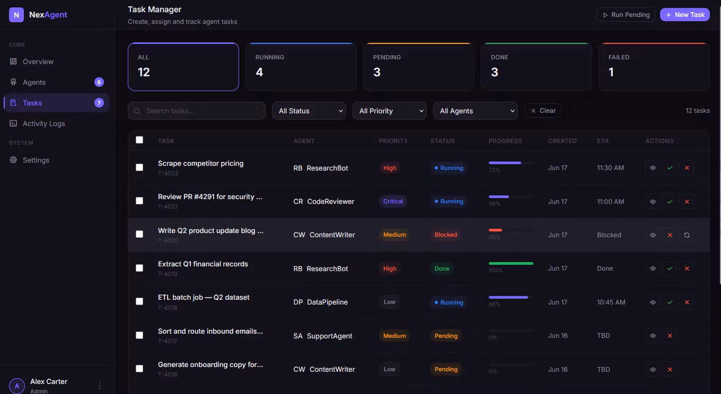
Task: Click the progress bar of Extract Q1 financial records
Action: 511,263
